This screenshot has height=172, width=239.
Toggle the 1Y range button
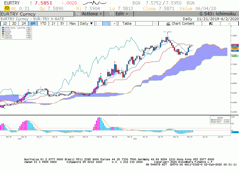pos(53,23)
